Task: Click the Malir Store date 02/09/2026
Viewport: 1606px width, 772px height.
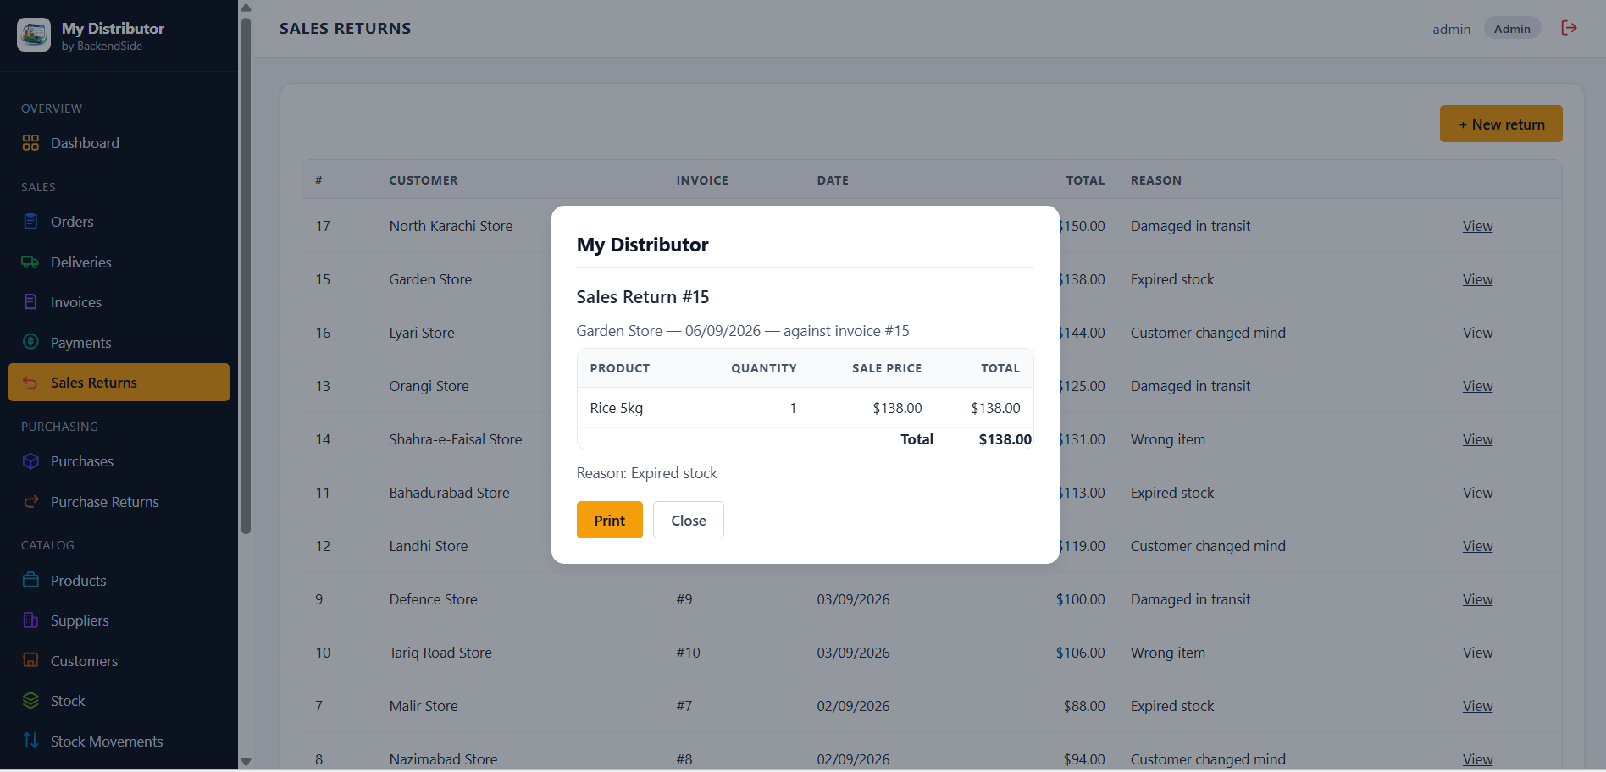Action: [853, 706]
